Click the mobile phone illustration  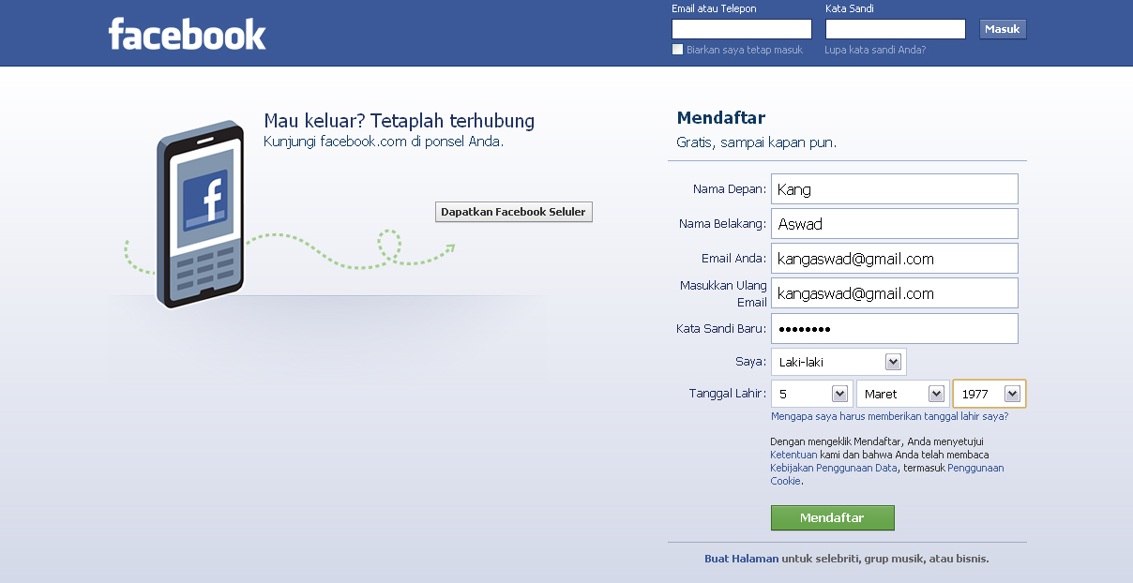pyautogui.click(x=201, y=215)
